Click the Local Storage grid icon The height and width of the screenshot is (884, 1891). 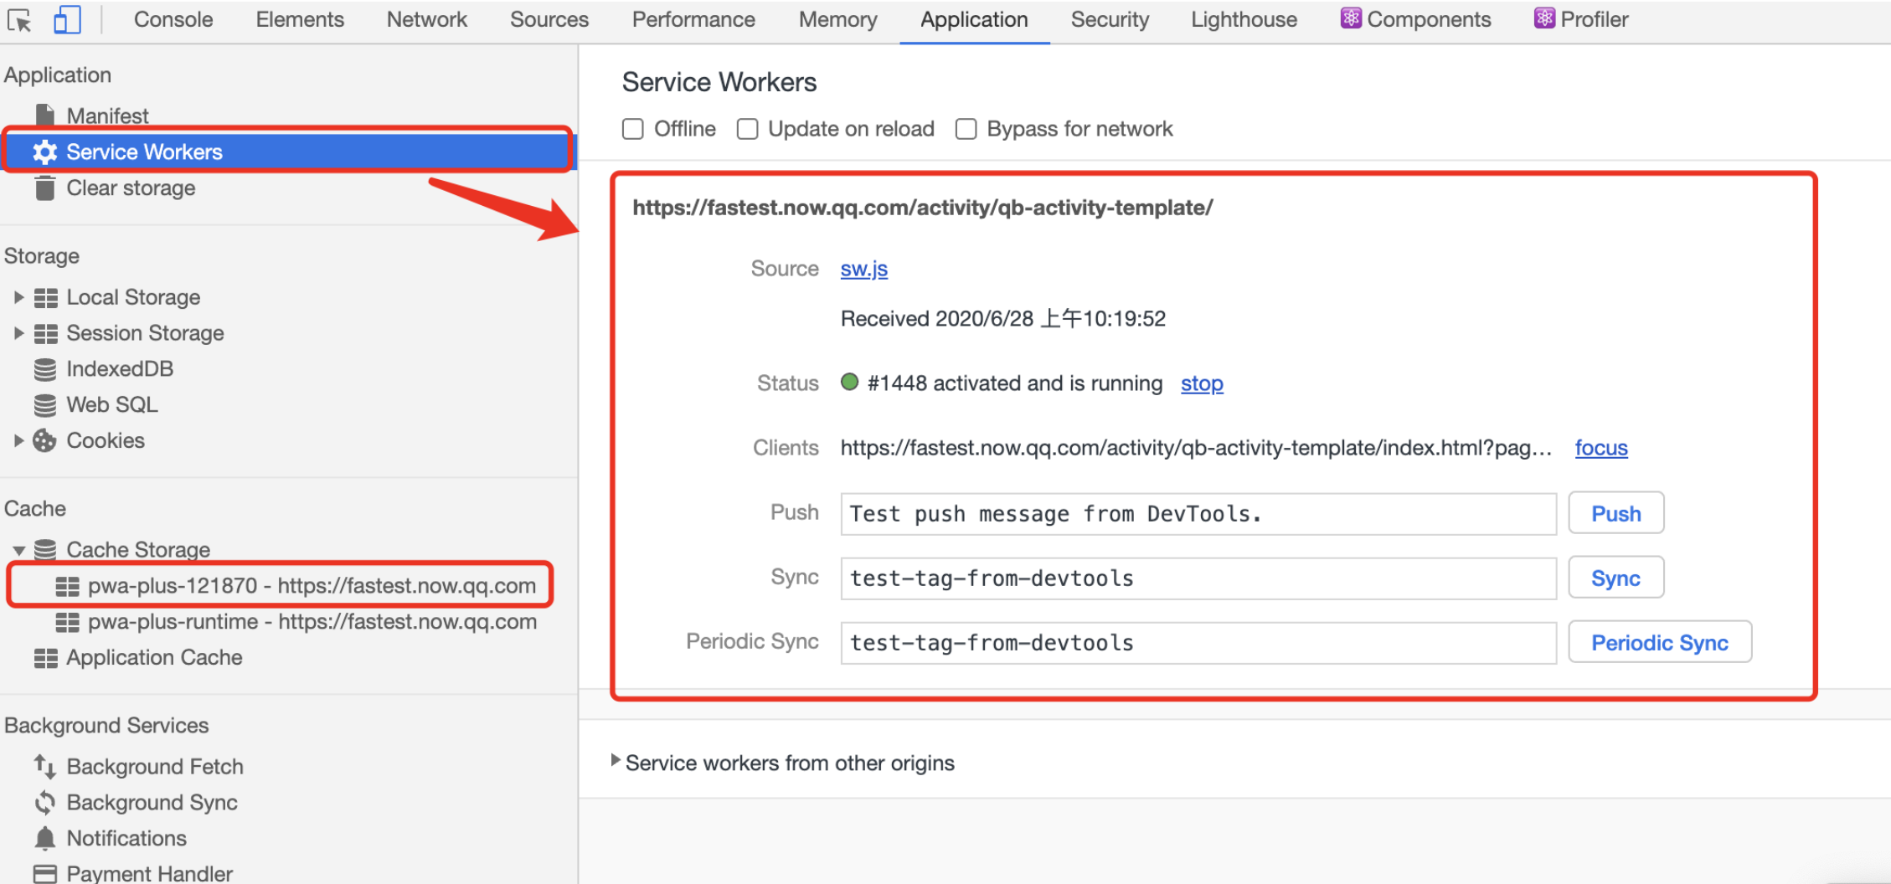[x=46, y=297]
